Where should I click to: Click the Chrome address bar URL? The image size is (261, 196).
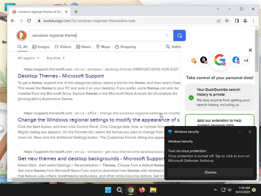tap(89, 21)
